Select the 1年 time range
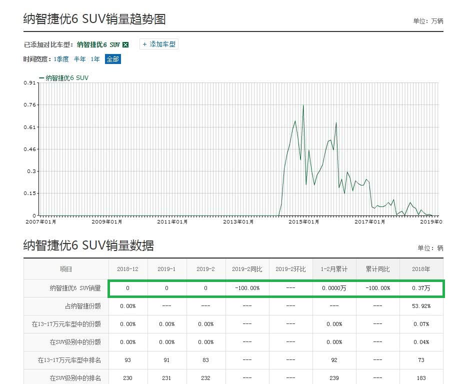This screenshot has width=454, height=384. click(95, 59)
